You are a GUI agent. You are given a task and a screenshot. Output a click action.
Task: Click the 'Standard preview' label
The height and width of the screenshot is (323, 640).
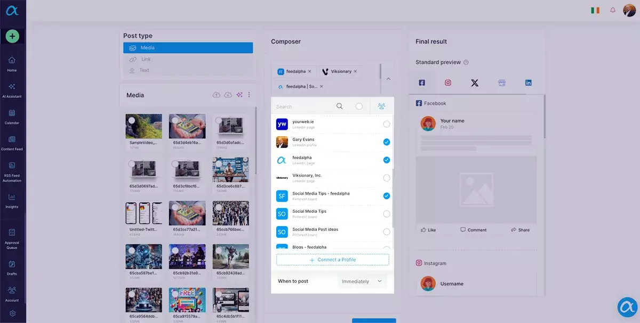[438, 62]
